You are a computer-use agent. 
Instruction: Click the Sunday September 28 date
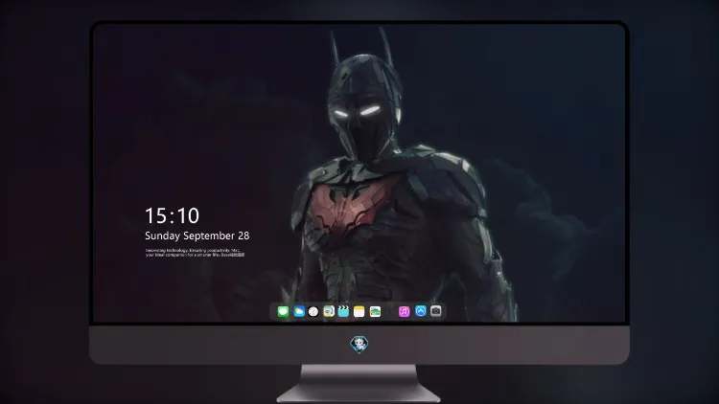197,236
